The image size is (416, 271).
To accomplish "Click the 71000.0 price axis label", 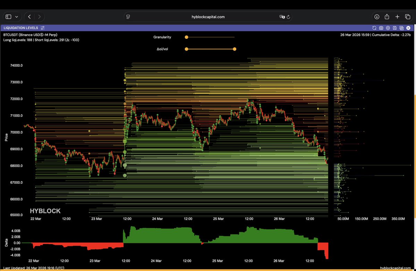I will click(x=16, y=116).
